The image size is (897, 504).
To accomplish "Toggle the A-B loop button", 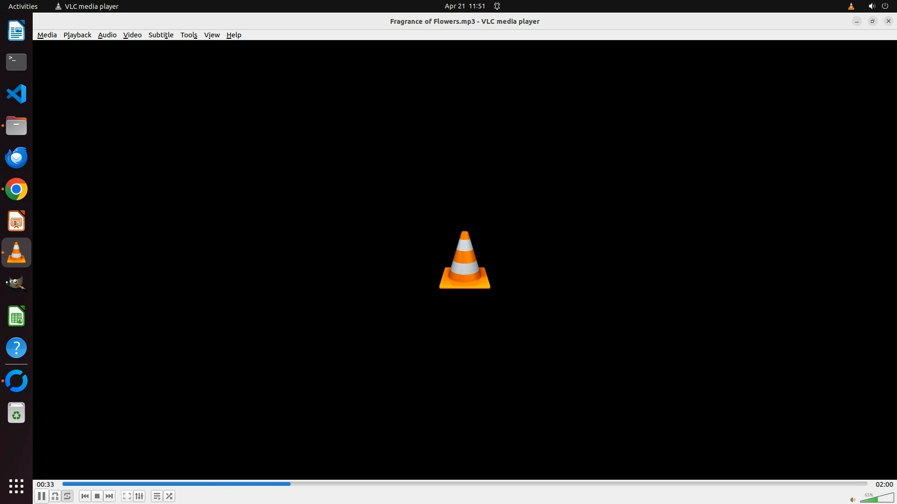I will (55, 496).
